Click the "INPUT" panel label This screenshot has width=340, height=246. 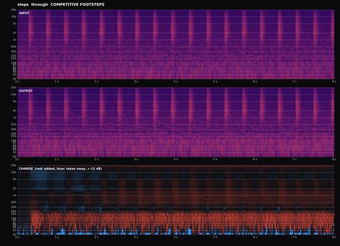(24, 13)
